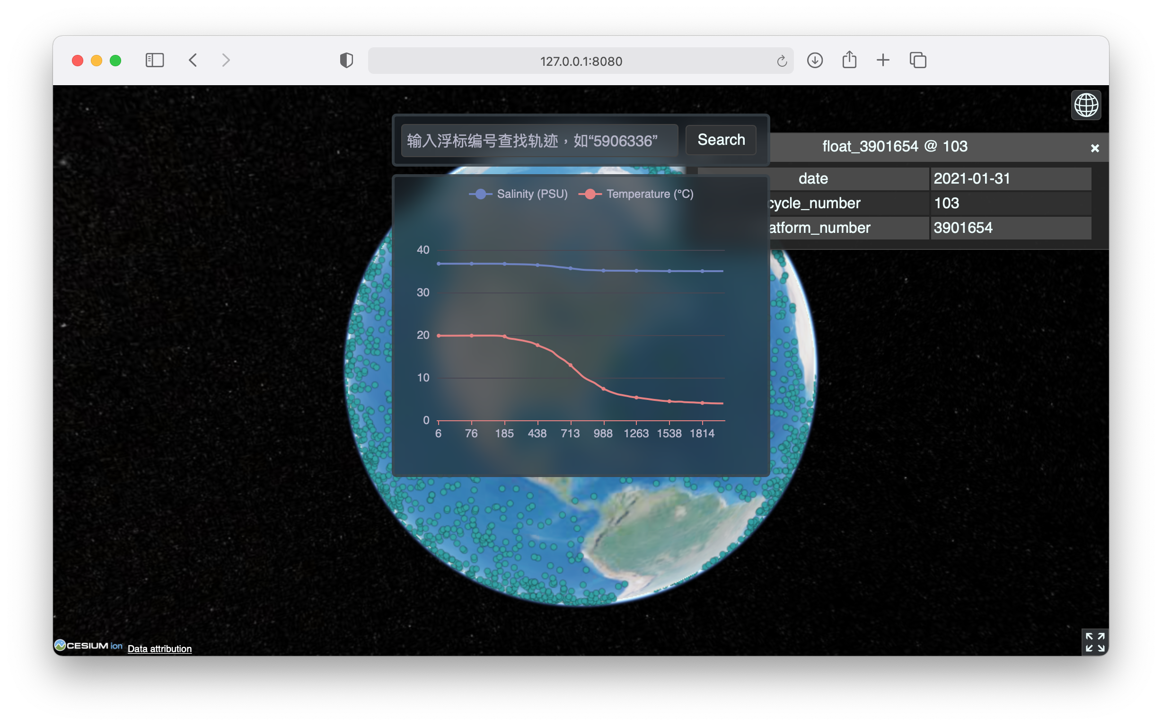Screen dimensions: 1162x726
Task: Toggle the Temperature (°C) legend series
Action: [x=636, y=194]
